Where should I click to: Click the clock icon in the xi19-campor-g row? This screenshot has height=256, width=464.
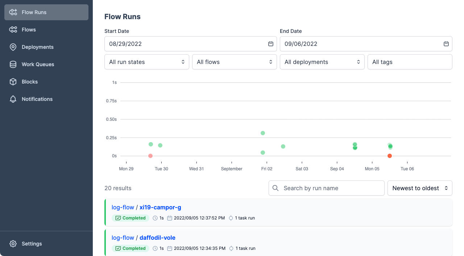pos(155,218)
